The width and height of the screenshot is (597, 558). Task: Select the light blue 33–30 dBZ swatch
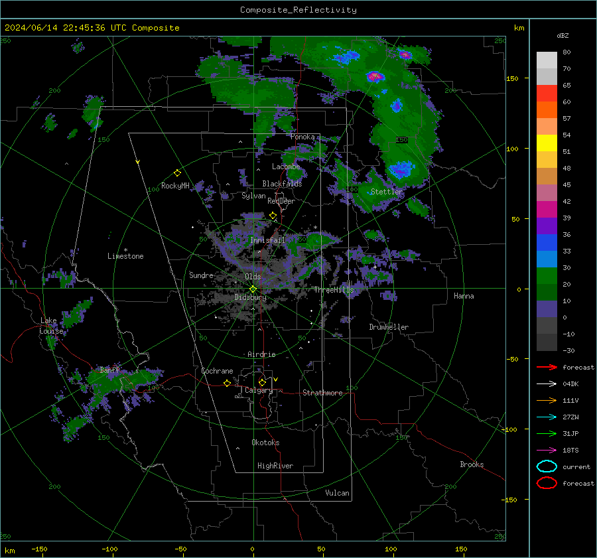tap(547, 259)
